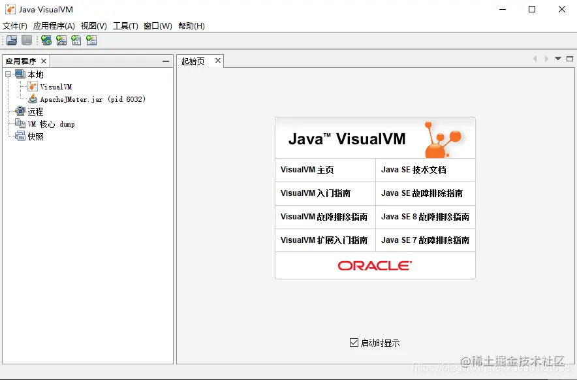Click the last toolbar icon for snapshots
The image size is (577, 380).
(91, 40)
